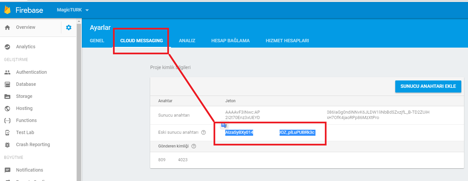This screenshot has width=468, height=181.
Task: Click the Test Lab clipboard icon
Action: (x=7, y=133)
